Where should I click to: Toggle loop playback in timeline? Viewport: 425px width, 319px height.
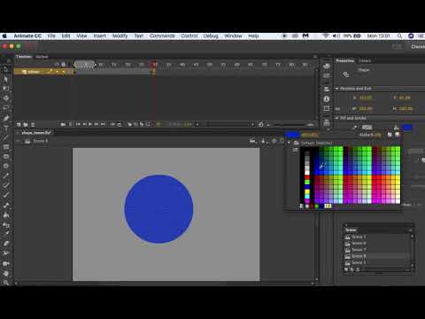click(x=120, y=125)
